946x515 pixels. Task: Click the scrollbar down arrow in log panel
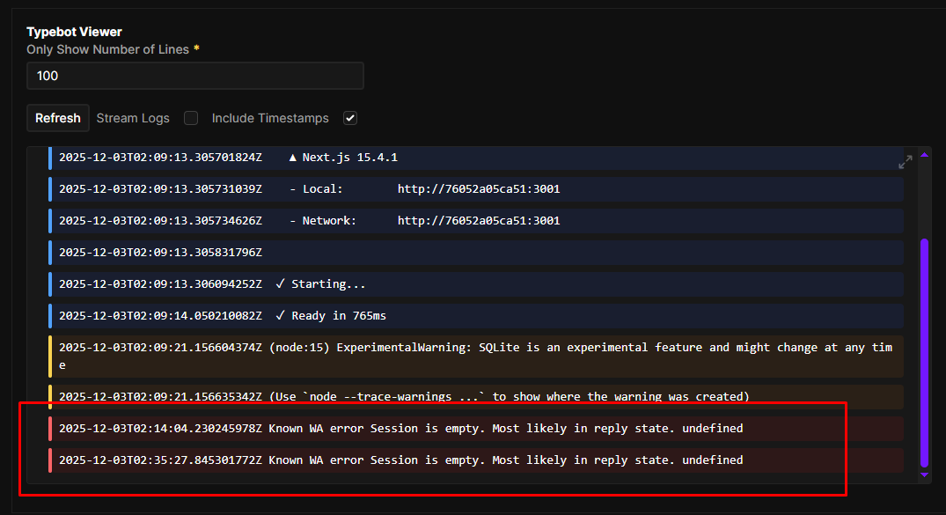tap(924, 475)
